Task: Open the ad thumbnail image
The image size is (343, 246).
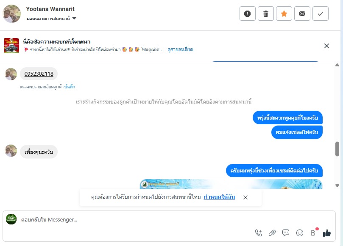Action: point(11,46)
